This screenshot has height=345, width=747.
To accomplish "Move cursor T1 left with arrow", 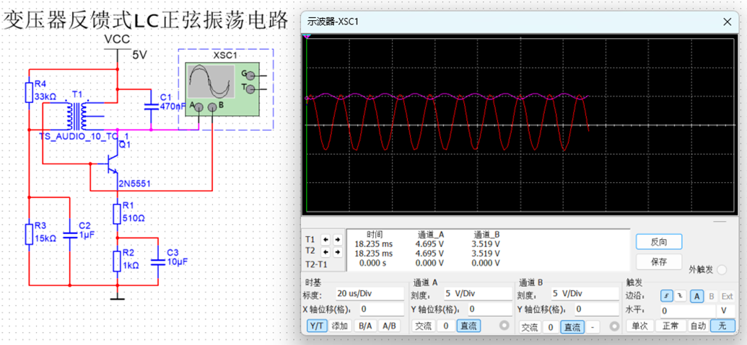I will 326,239.
